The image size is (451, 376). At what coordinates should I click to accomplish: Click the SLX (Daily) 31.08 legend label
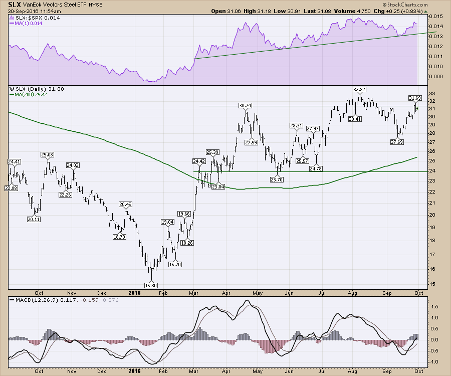[40, 89]
